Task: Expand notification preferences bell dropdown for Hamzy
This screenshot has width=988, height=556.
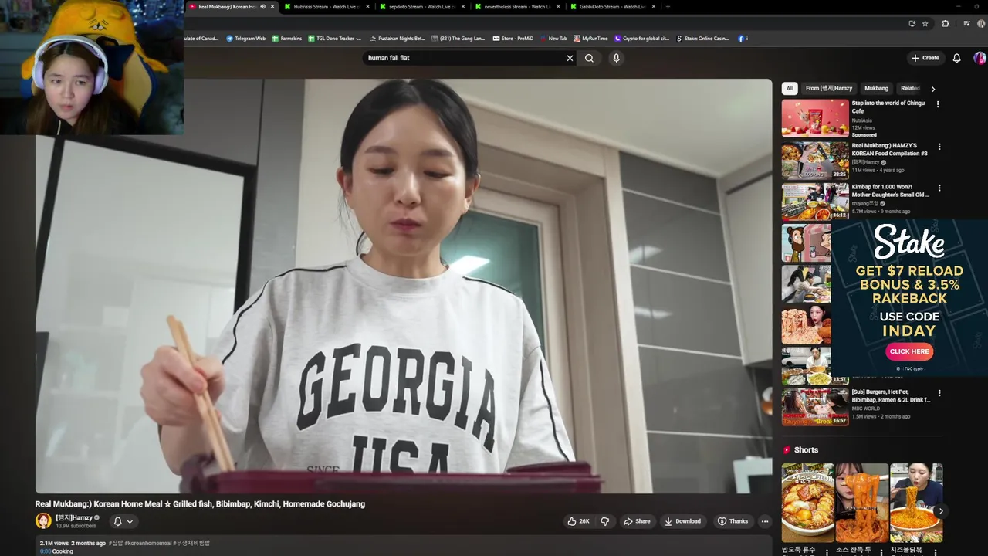Action: (123, 521)
